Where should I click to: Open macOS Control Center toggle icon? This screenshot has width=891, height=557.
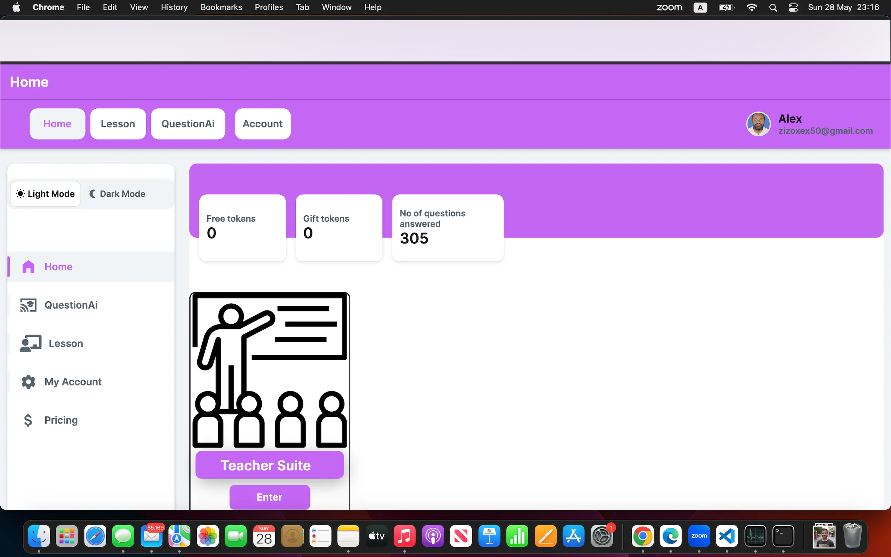click(793, 7)
